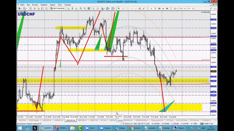234x131 pixels.
Task: Open the Indicators green plus dropdown
Action: point(102,8)
